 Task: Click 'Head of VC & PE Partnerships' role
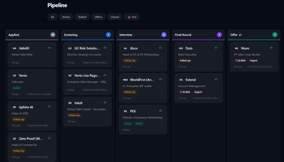coord(141,55)
